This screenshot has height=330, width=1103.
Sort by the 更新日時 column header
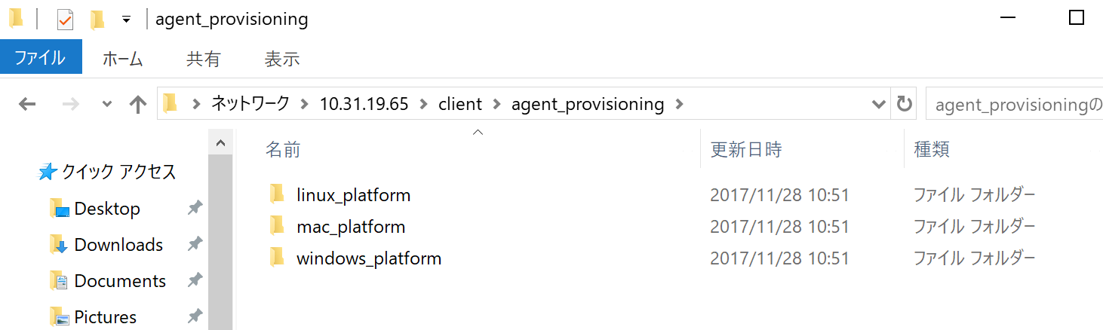pos(746,149)
